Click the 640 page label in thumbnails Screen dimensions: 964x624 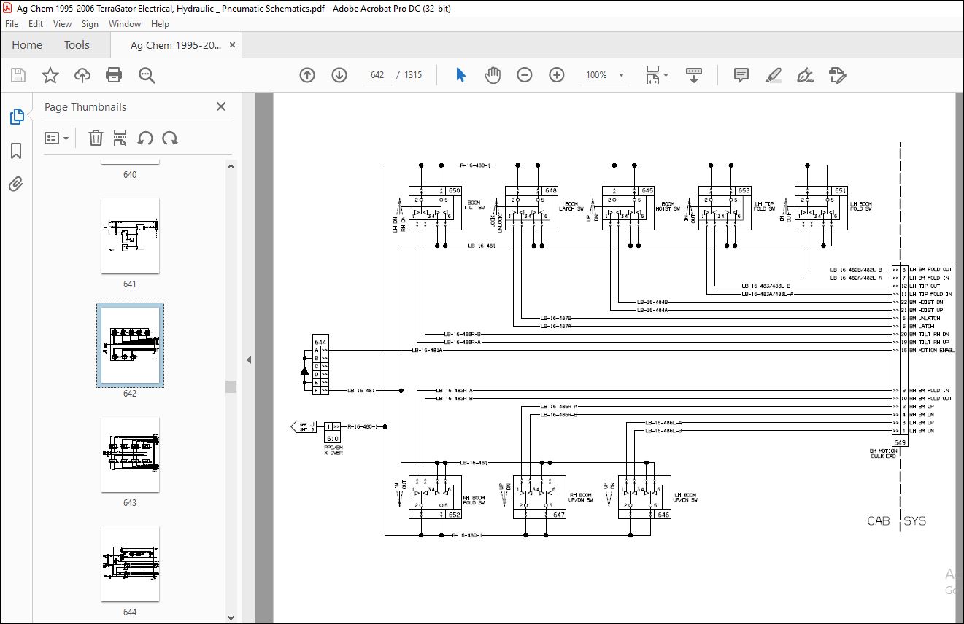pyautogui.click(x=130, y=175)
